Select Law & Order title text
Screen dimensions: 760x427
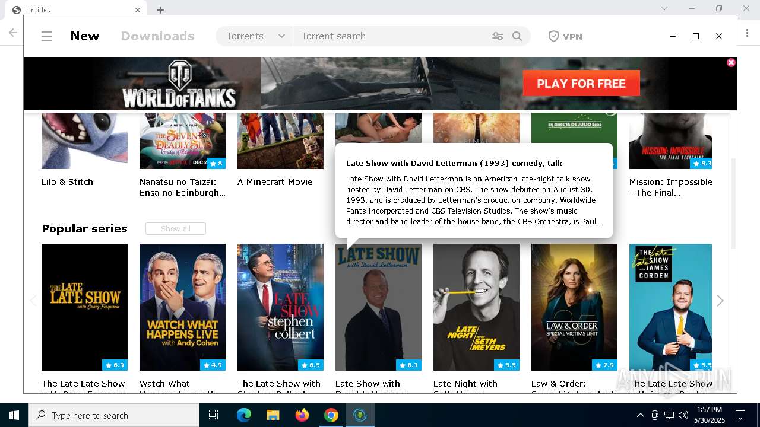pos(574,388)
